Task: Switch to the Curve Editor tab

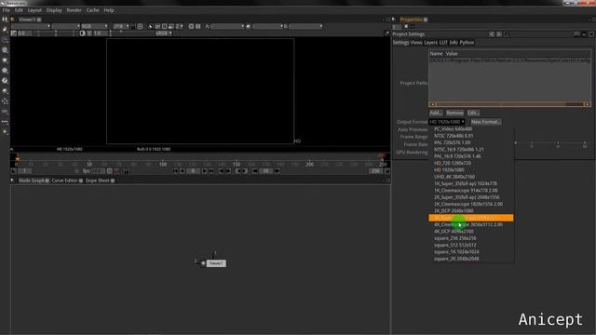Action: click(x=64, y=181)
